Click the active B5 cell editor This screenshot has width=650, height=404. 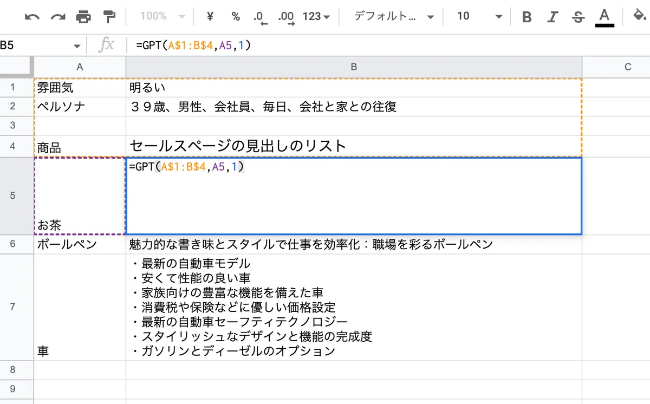(354, 196)
